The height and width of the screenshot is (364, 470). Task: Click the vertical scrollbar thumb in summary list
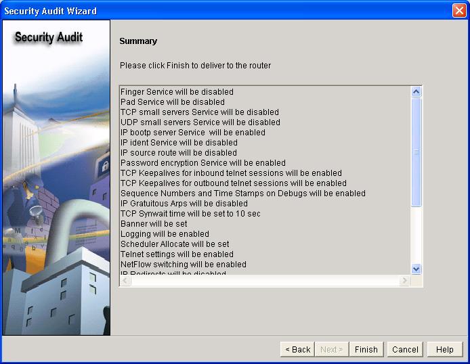(416, 152)
